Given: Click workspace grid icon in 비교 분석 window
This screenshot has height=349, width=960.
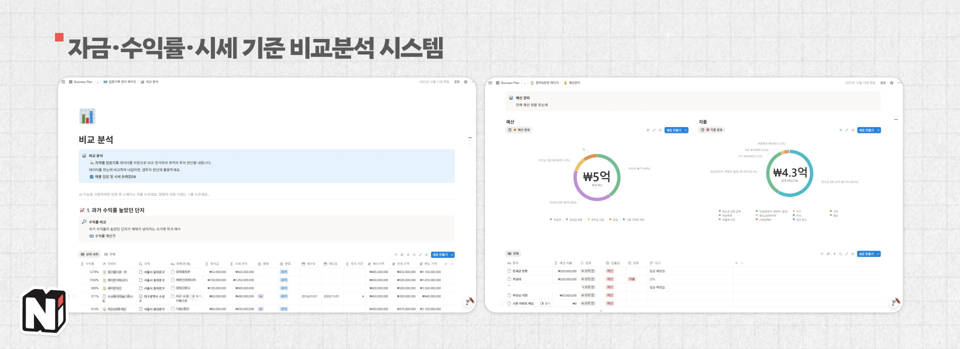Looking at the screenshot, I should [70, 81].
